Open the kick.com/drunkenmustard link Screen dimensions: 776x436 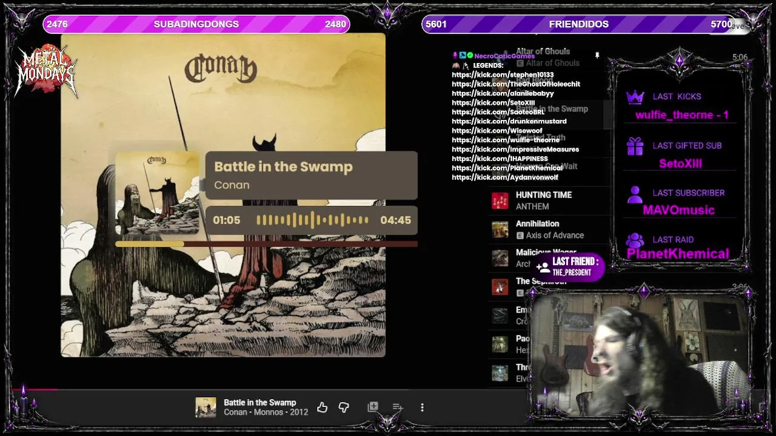click(x=509, y=121)
